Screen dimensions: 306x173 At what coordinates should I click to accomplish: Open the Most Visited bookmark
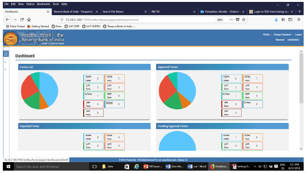[x=15, y=26]
